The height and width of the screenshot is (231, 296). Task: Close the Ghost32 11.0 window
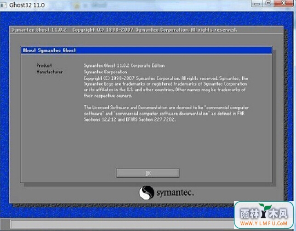pyautogui.click(x=284, y=3)
